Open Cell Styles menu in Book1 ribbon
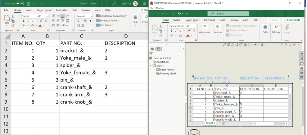Viewport: 307px width, 135px height. 105,25
